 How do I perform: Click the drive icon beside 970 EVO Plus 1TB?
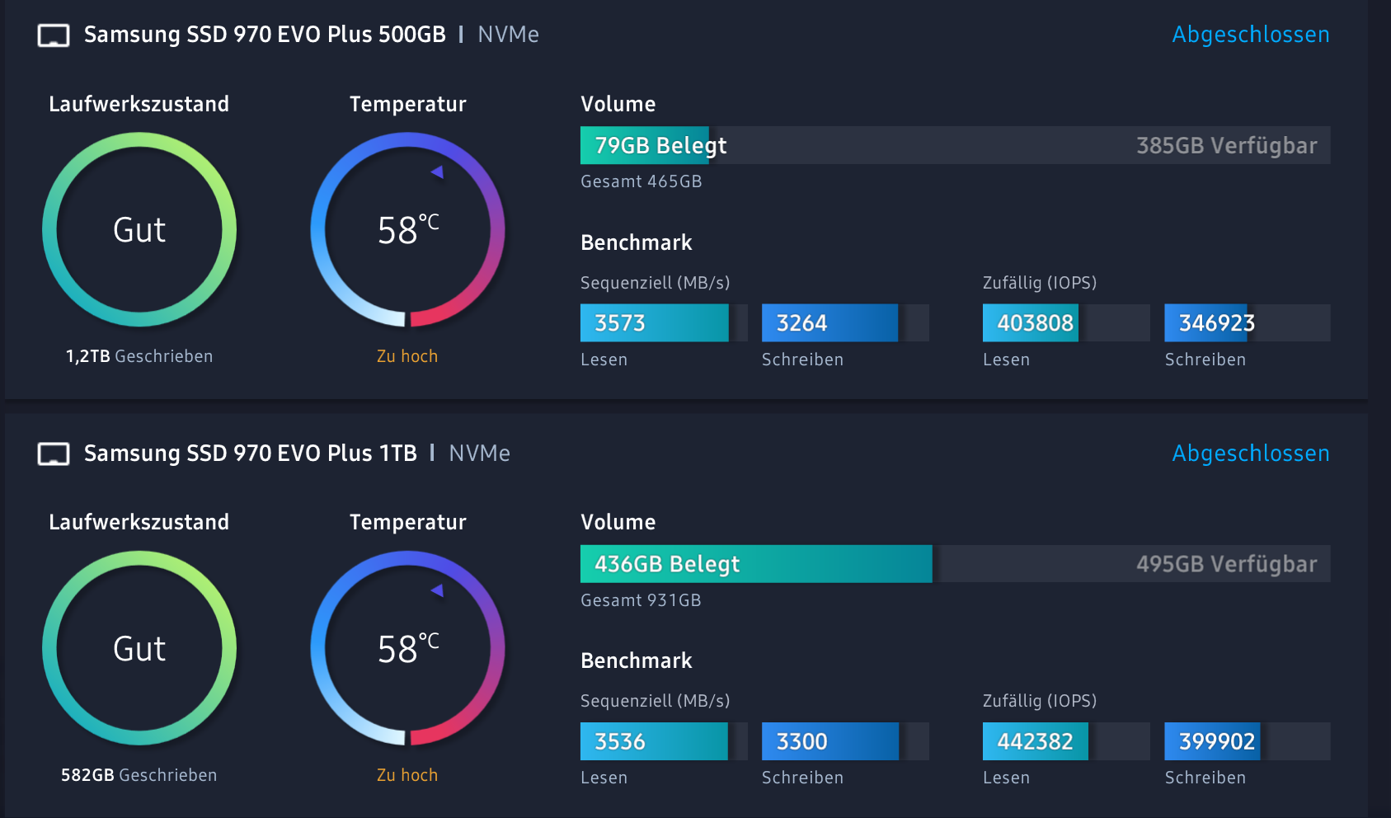tap(54, 454)
